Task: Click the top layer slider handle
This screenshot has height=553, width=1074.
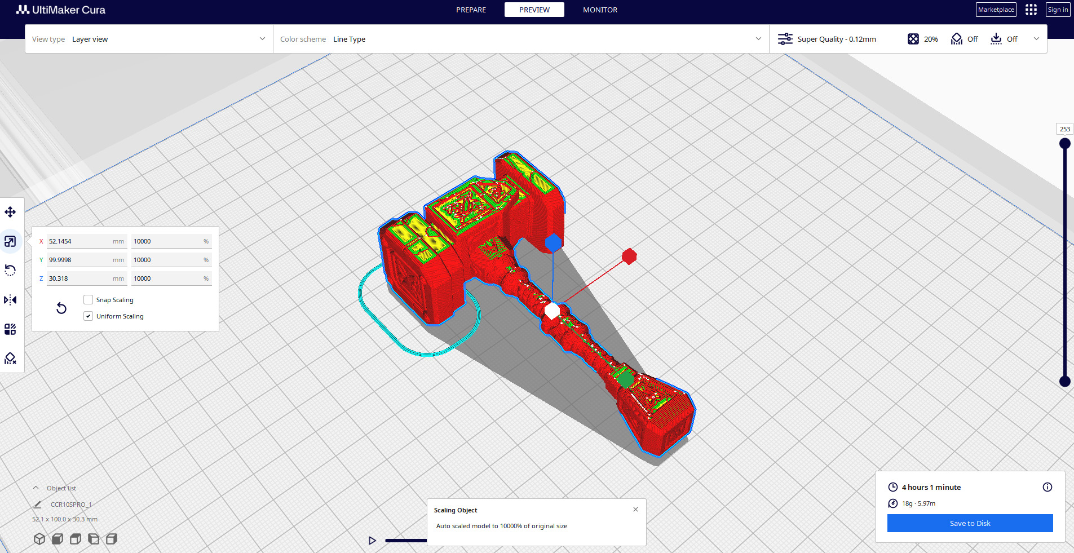Action: tap(1065, 144)
